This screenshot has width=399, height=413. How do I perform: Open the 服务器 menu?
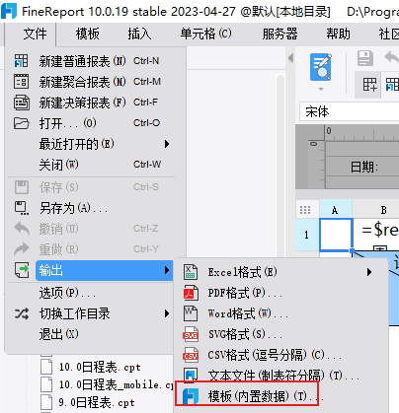click(x=279, y=34)
